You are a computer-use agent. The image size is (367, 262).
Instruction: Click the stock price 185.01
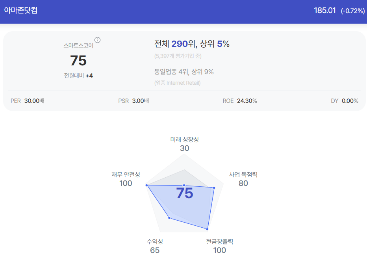click(x=324, y=11)
